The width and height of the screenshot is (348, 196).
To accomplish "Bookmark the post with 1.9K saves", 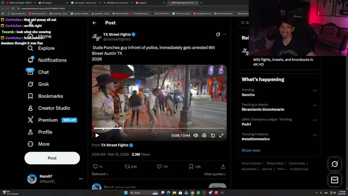I will coord(195,167).
